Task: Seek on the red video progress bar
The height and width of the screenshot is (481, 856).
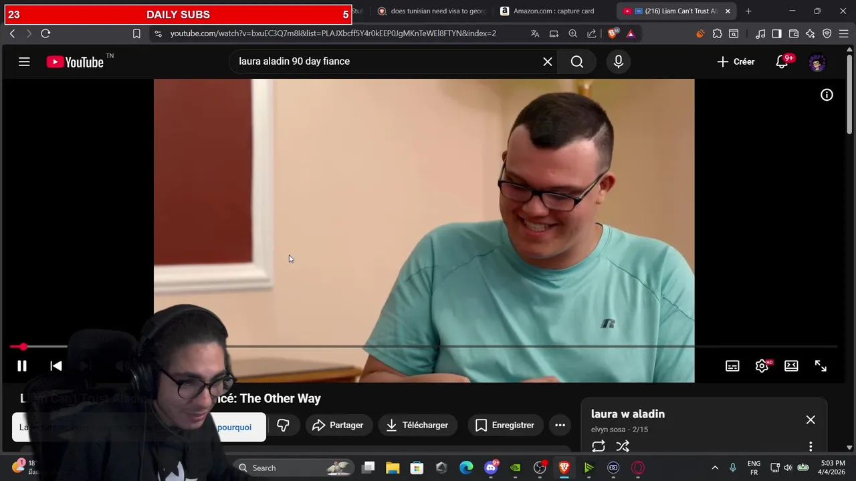Action: click(x=424, y=347)
